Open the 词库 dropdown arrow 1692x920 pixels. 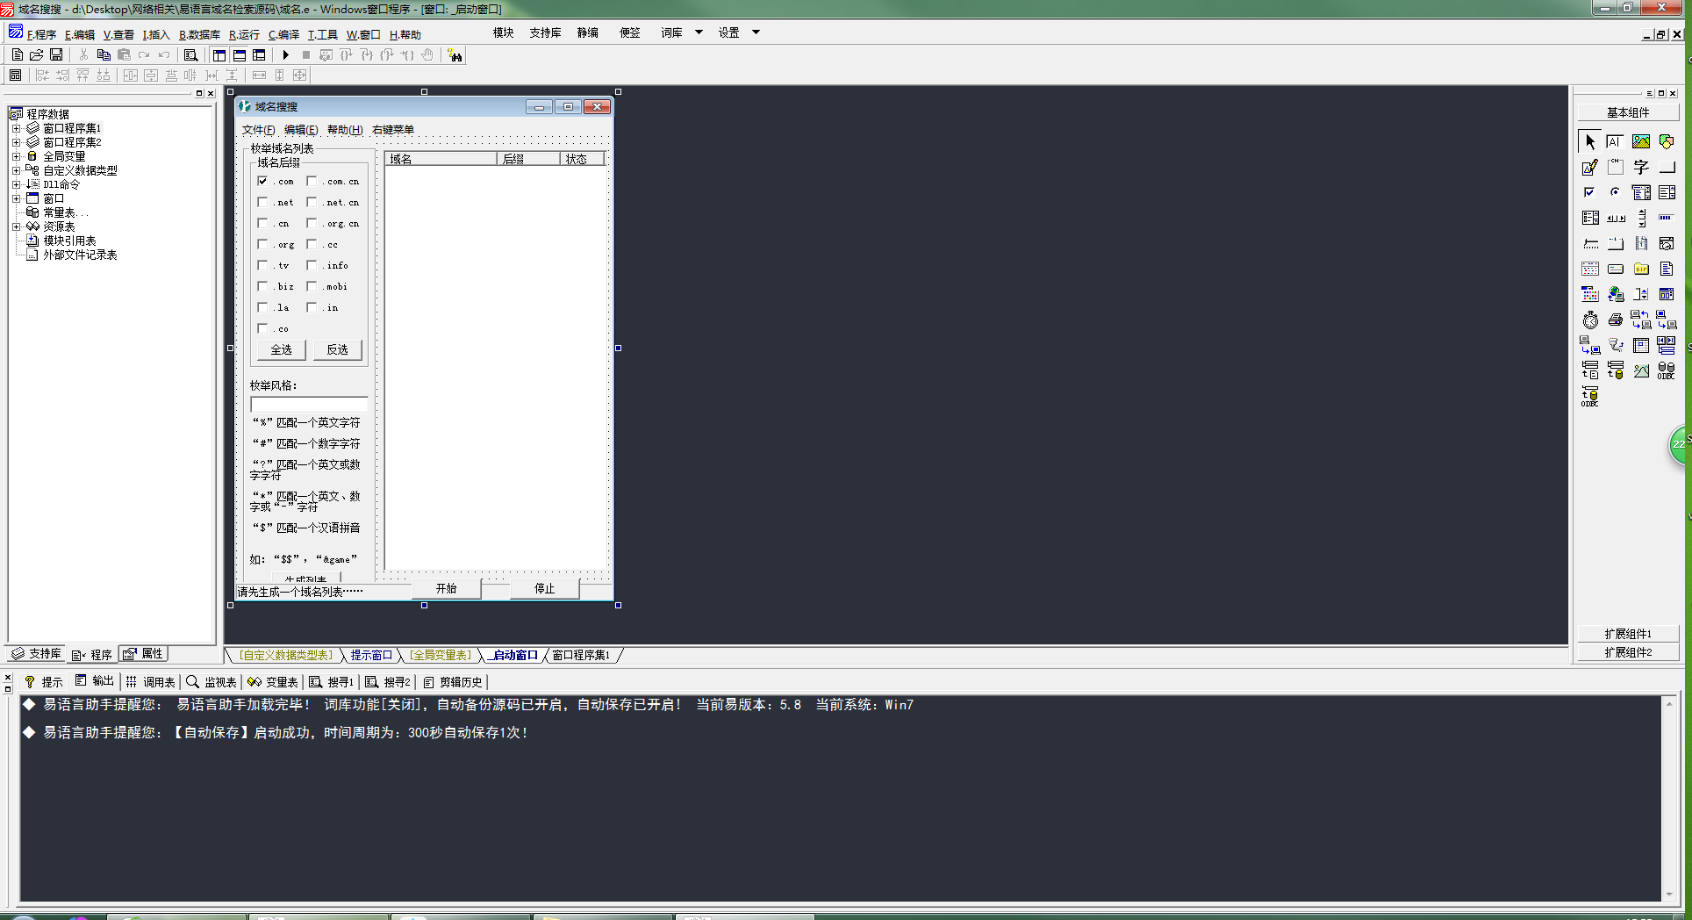tap(699, 32)
